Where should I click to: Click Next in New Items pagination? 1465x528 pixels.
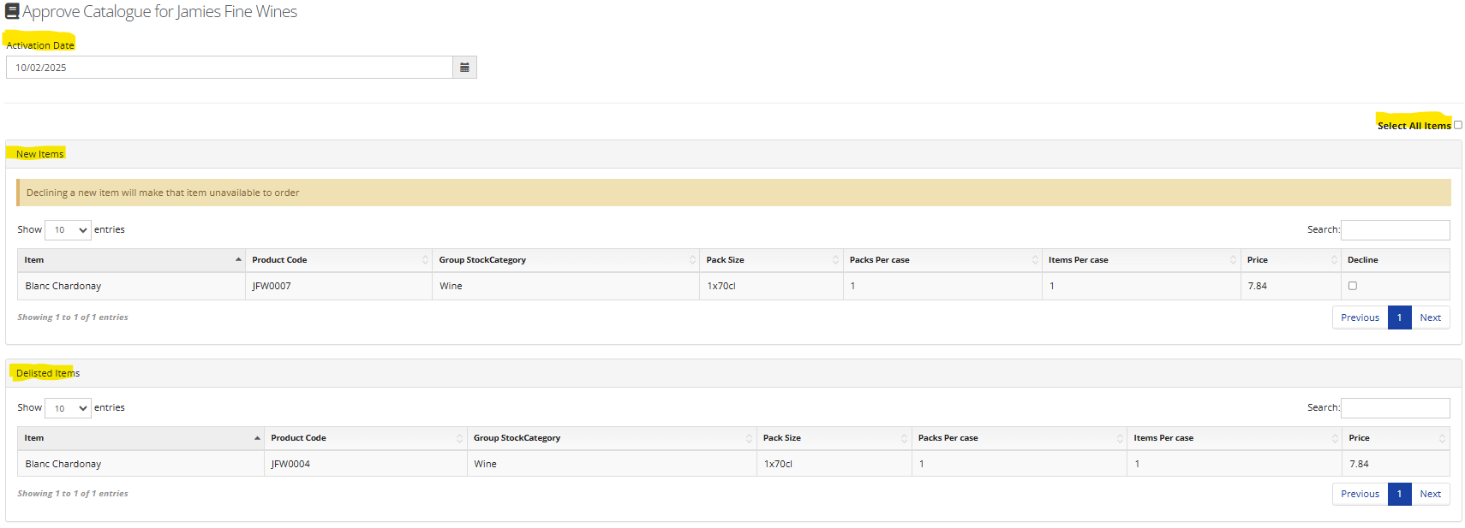pyautogui.click(x=1430, y=317)
